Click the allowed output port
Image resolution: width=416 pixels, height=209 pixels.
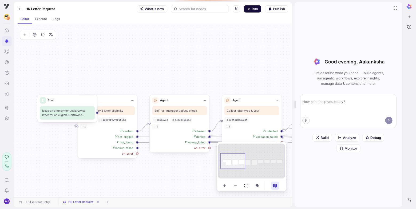[209, 131]
